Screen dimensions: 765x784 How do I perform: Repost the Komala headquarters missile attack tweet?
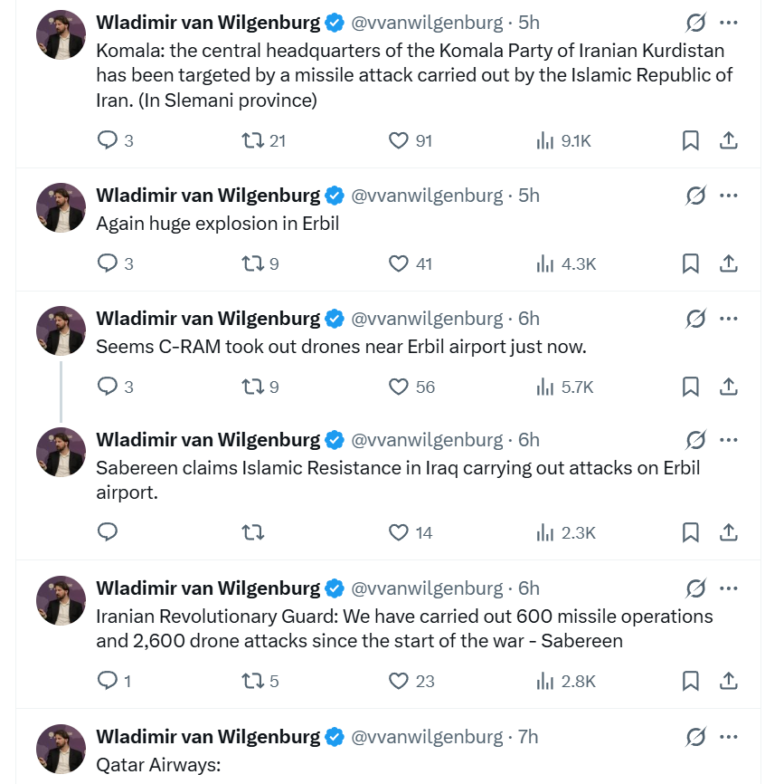(x=253, y=140)
